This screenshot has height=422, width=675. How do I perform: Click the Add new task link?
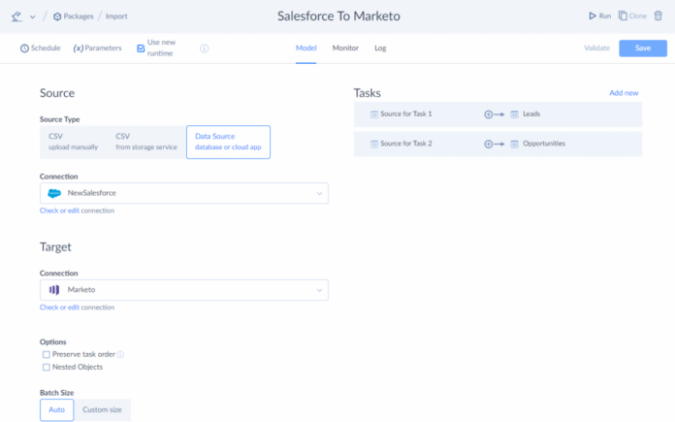pyautogui.click(x=623, y=93)
